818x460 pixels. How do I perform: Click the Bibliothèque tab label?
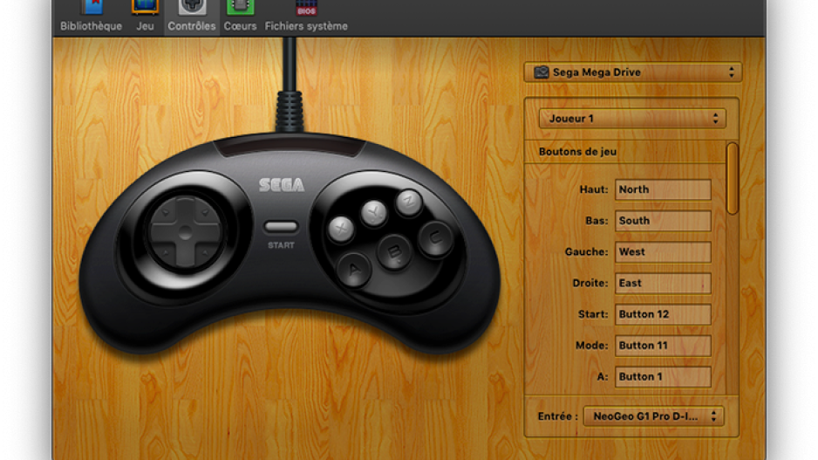(x=91, y=26)
